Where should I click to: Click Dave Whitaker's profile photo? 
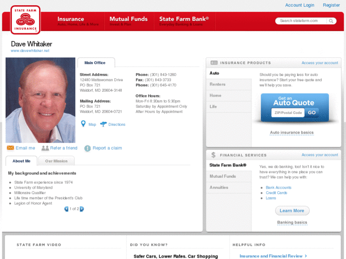tap(40, 100)
